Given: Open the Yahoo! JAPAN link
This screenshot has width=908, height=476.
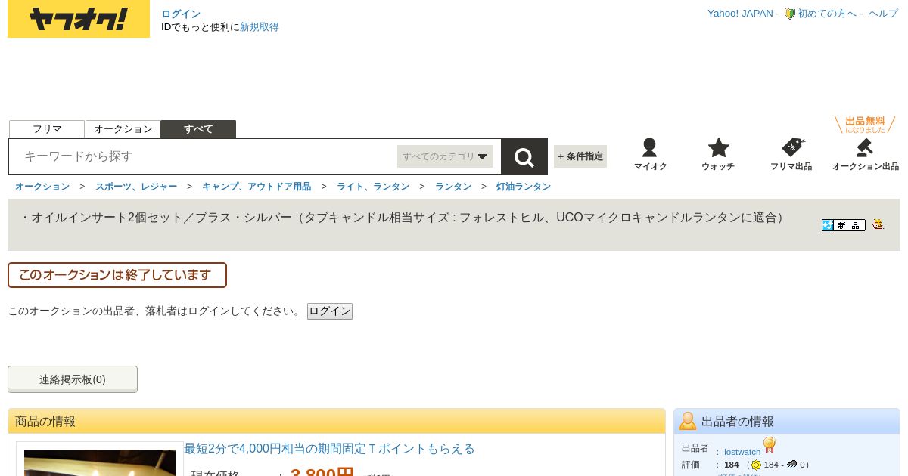Looking at the screenshot, I should (x=740, y=14).
